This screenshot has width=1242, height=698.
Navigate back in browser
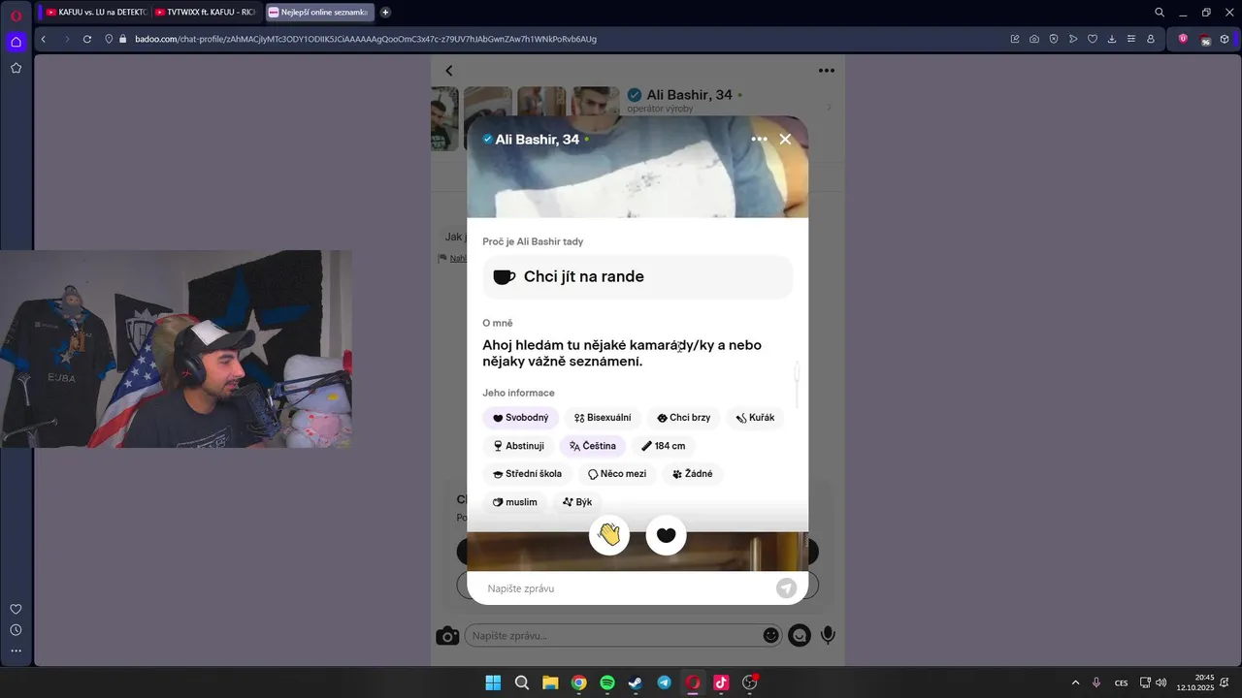pyautogui.click(x=44, y=39)
